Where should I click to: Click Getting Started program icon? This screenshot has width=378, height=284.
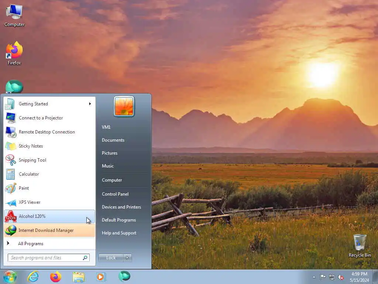tap(10, 104)
